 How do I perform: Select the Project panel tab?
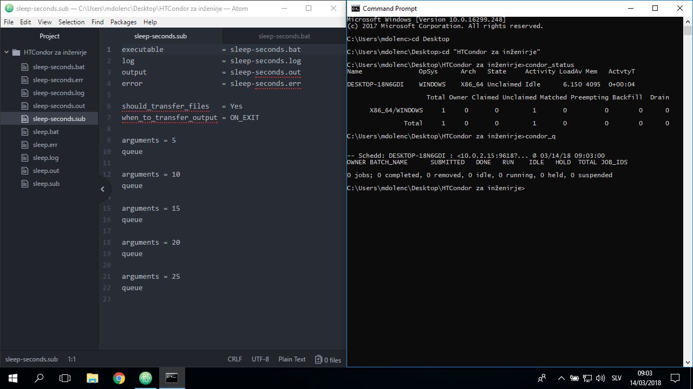49,36
